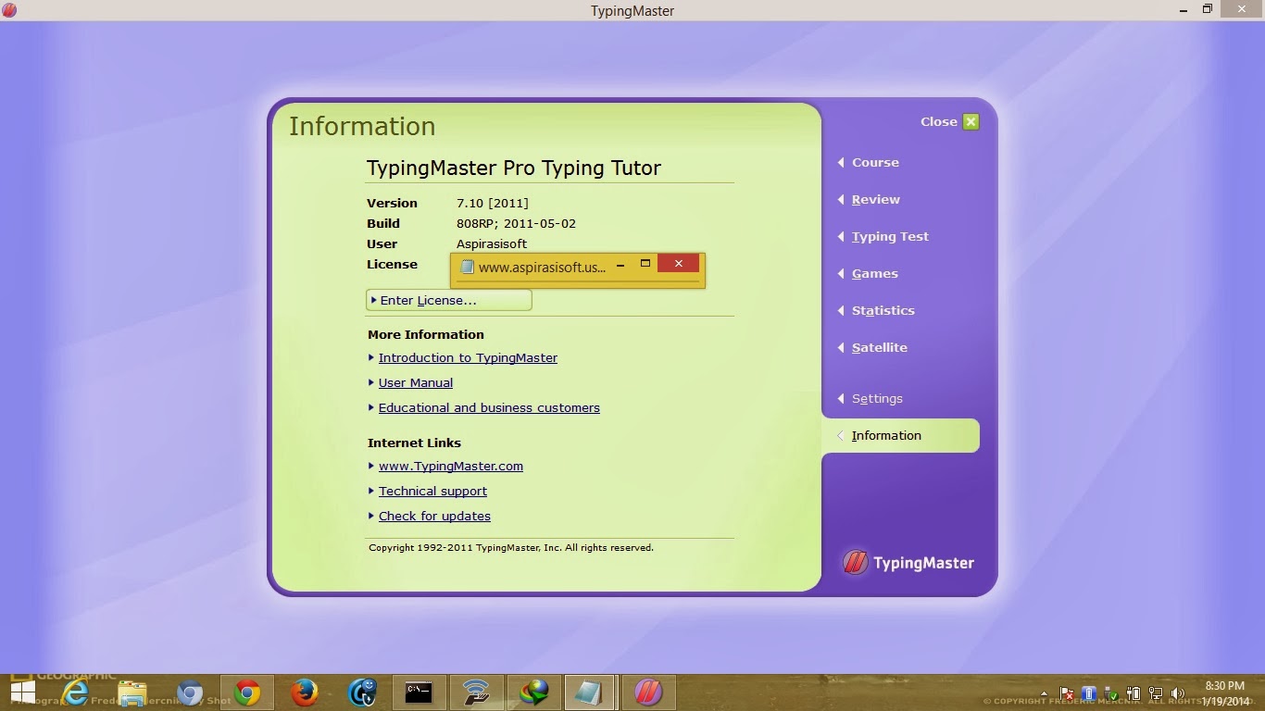Click the TypingMaster icon in the title bar
The width and height of the screenshot is (1265, 711).
click(8, 10)
